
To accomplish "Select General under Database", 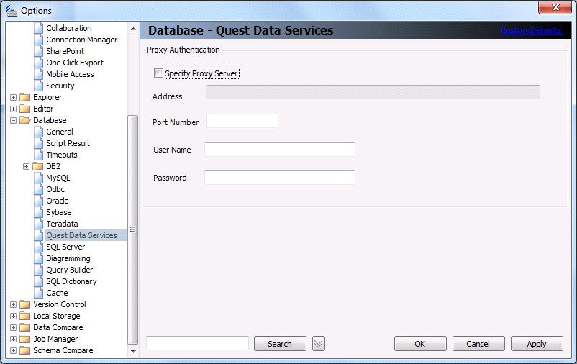I will point(60,132).
